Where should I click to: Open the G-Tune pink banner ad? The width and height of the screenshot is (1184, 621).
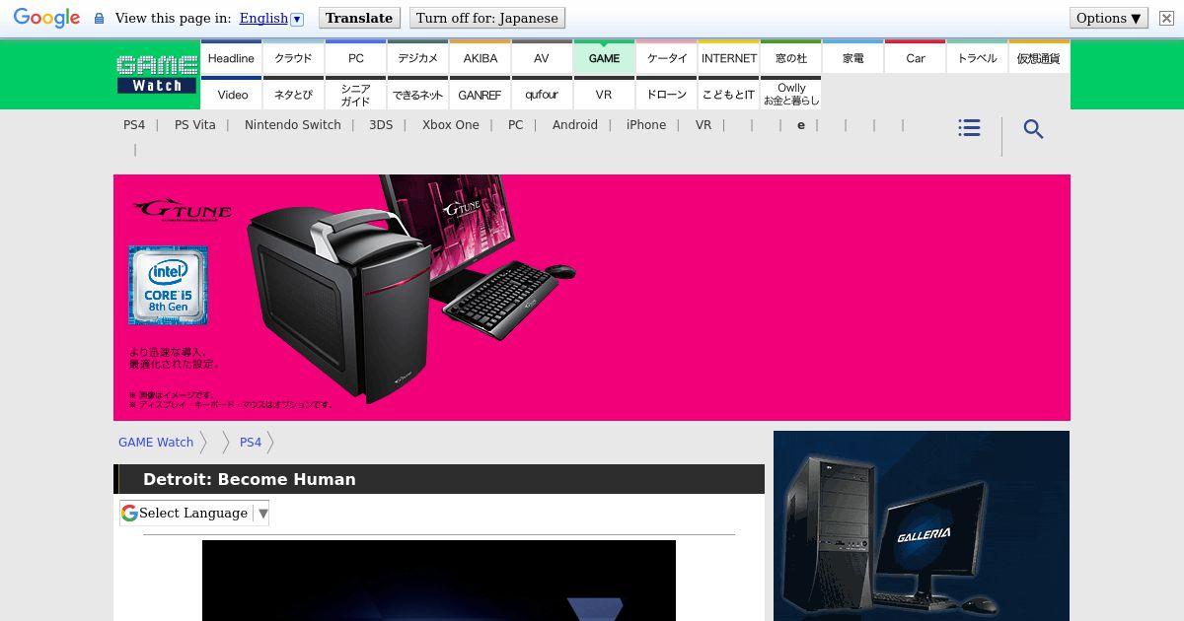(x=592, y=298)
